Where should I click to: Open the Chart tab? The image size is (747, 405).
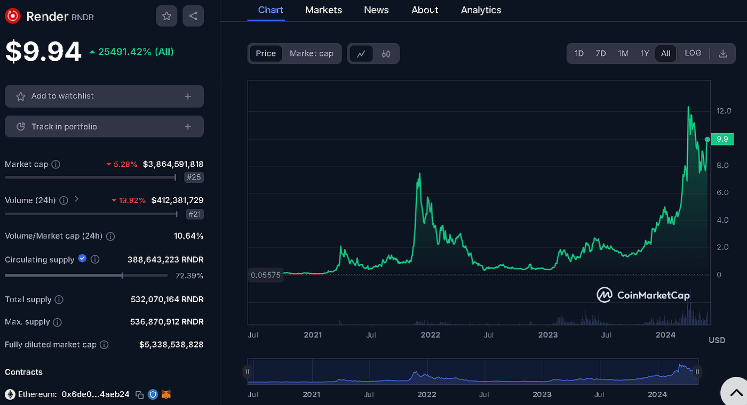tap(271, 10)
